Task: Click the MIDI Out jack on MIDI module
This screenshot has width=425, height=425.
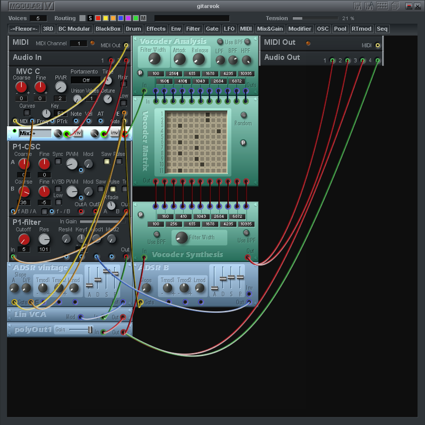Action: tap(126, 45)
